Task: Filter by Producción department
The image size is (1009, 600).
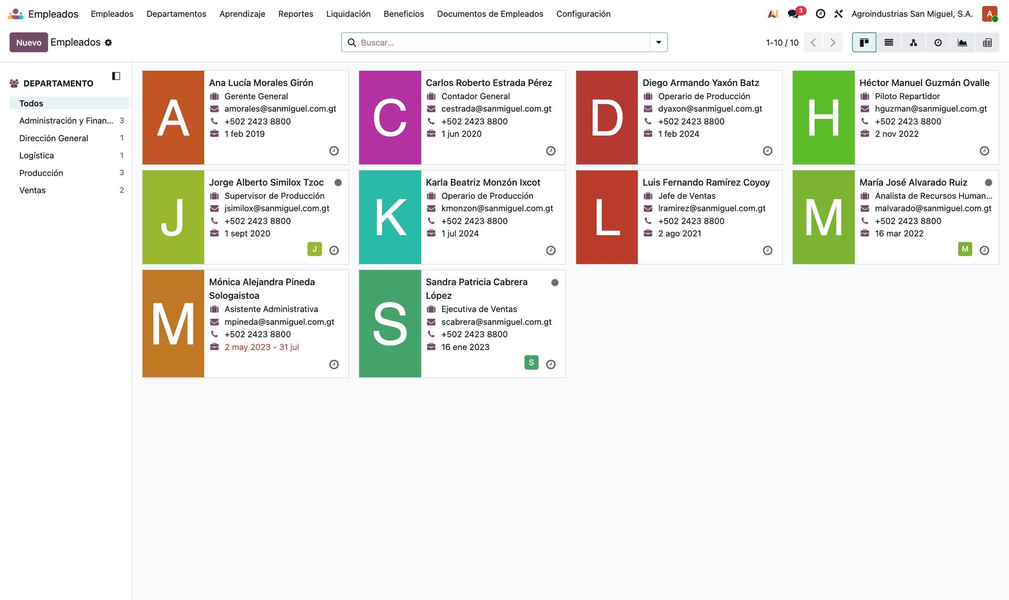Action: 69,173
